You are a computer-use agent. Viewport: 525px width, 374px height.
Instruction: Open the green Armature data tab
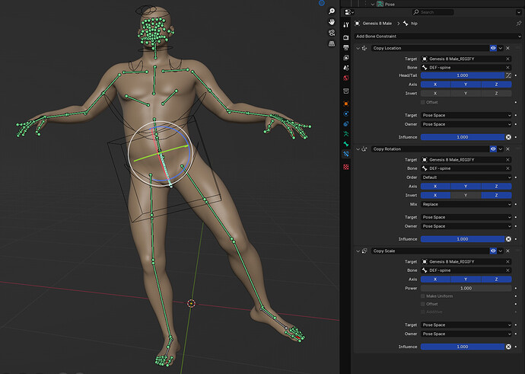(x=346, y=134)
